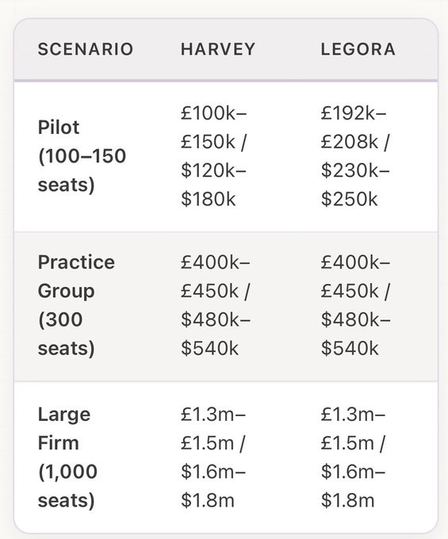The width and height of the screenshot is (448, 539).
Task: Click the $180k value in Harvey pilot cell
Action: click(x=209, y=199)
